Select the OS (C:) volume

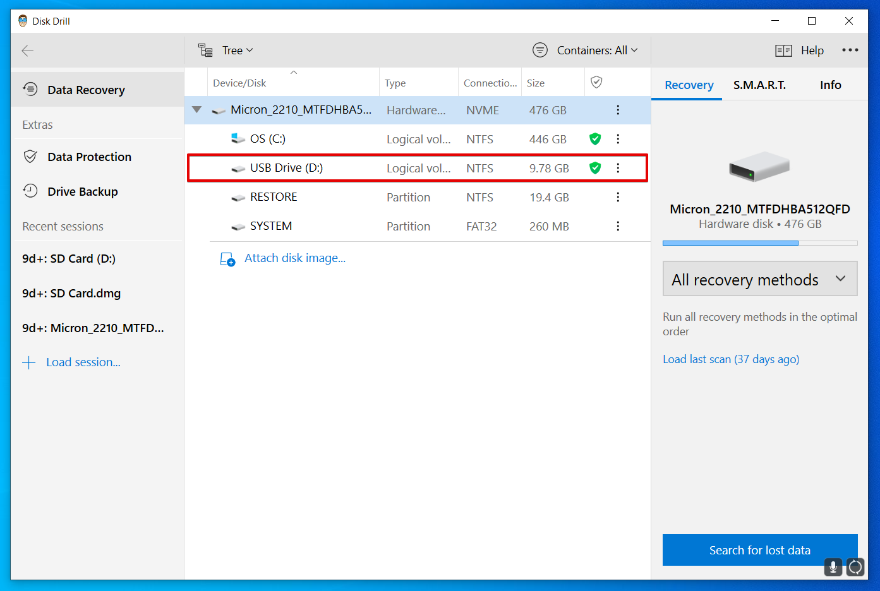(418, 139)
